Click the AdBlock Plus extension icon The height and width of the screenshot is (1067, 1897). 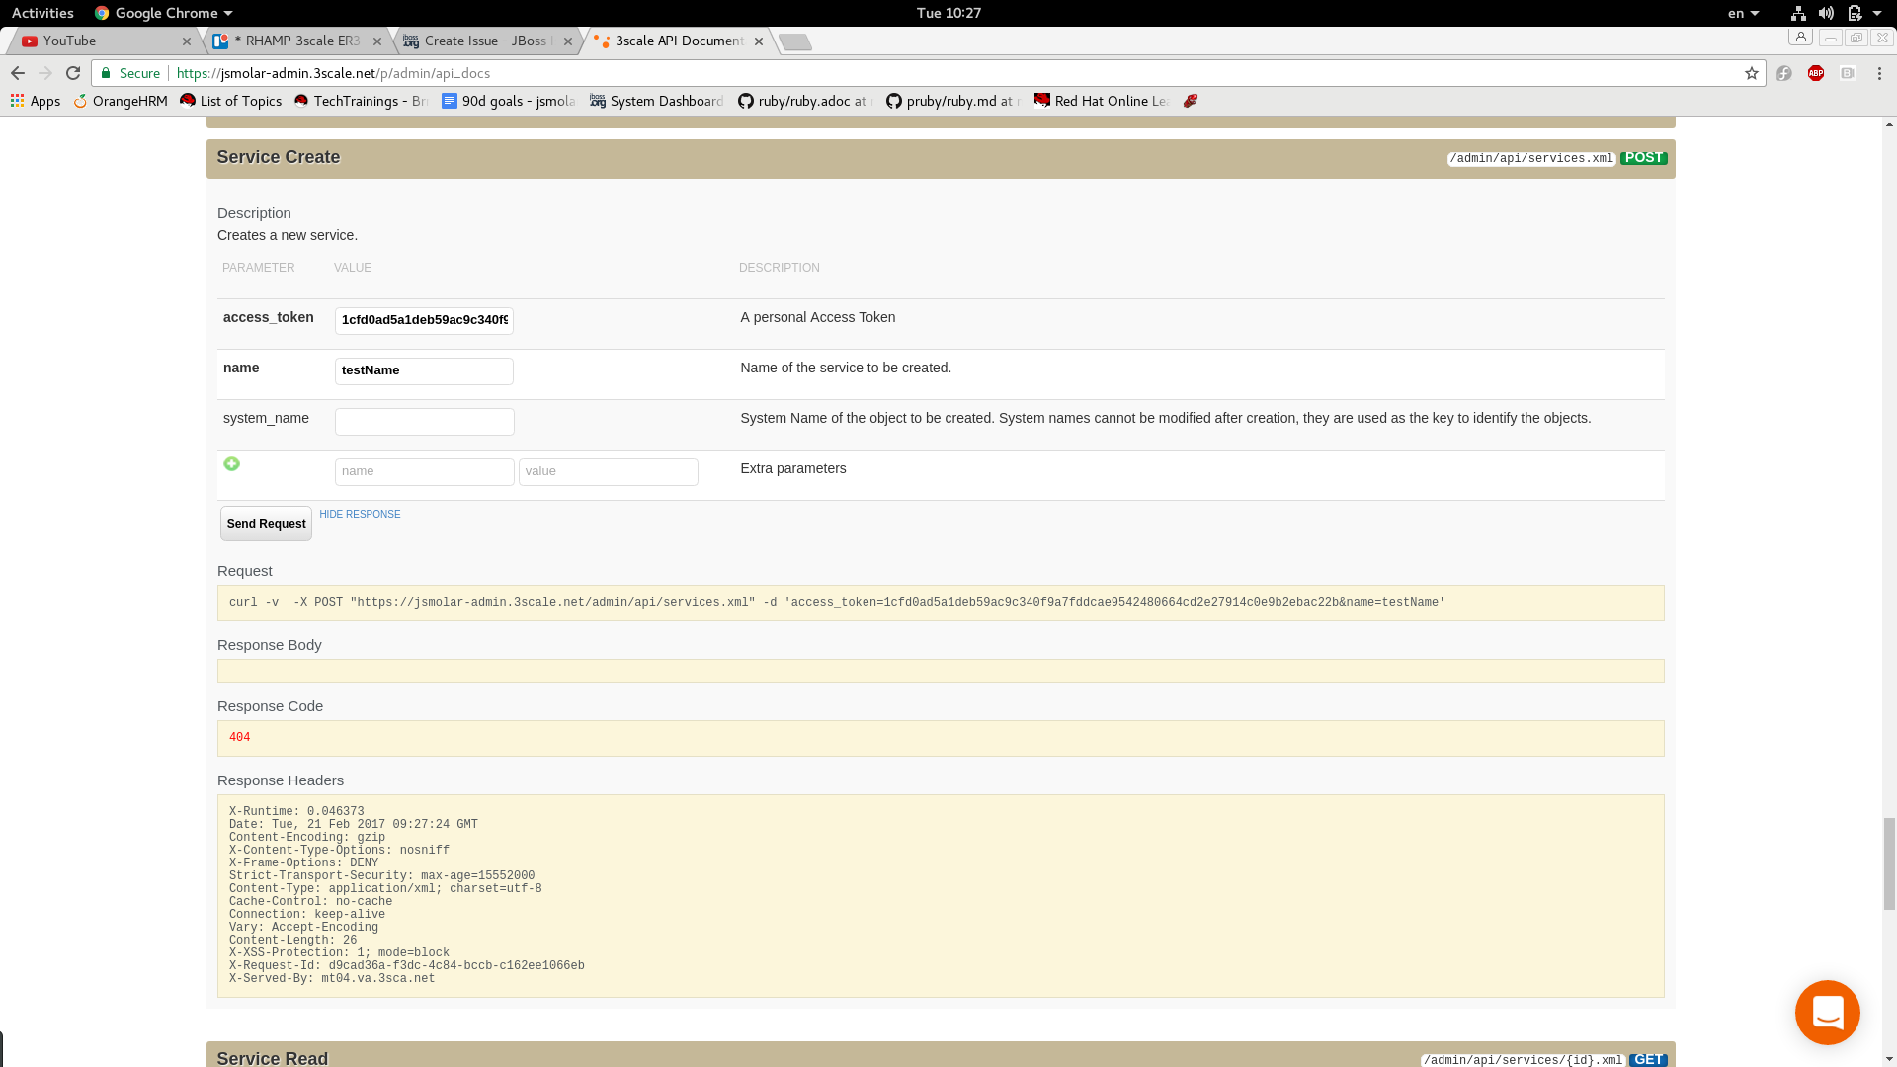pyautogui.click(x=1816, y=73)
